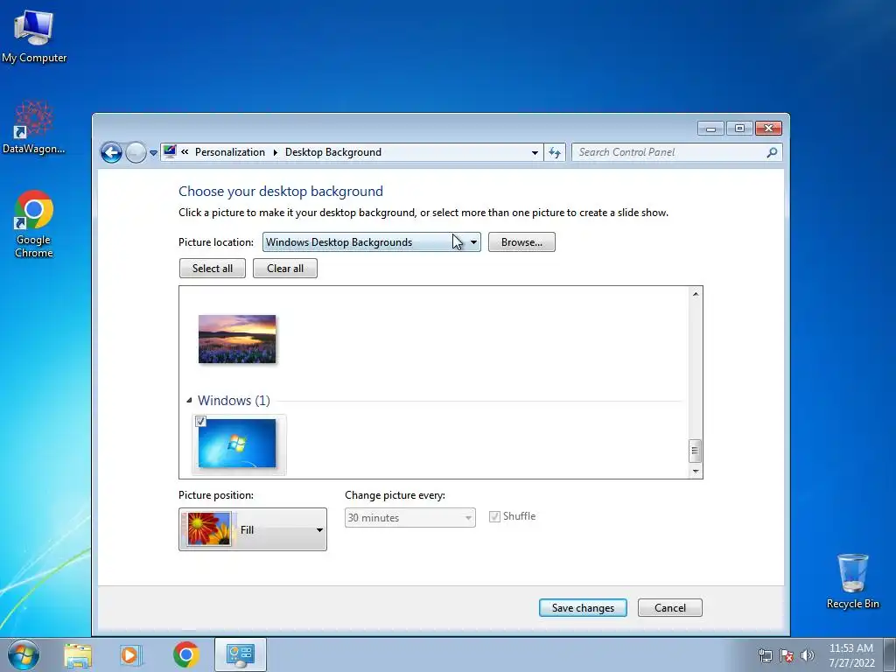Click the Select all button
Image resolution: width=896 pixels, height=672 pixels.
[213, 269]
